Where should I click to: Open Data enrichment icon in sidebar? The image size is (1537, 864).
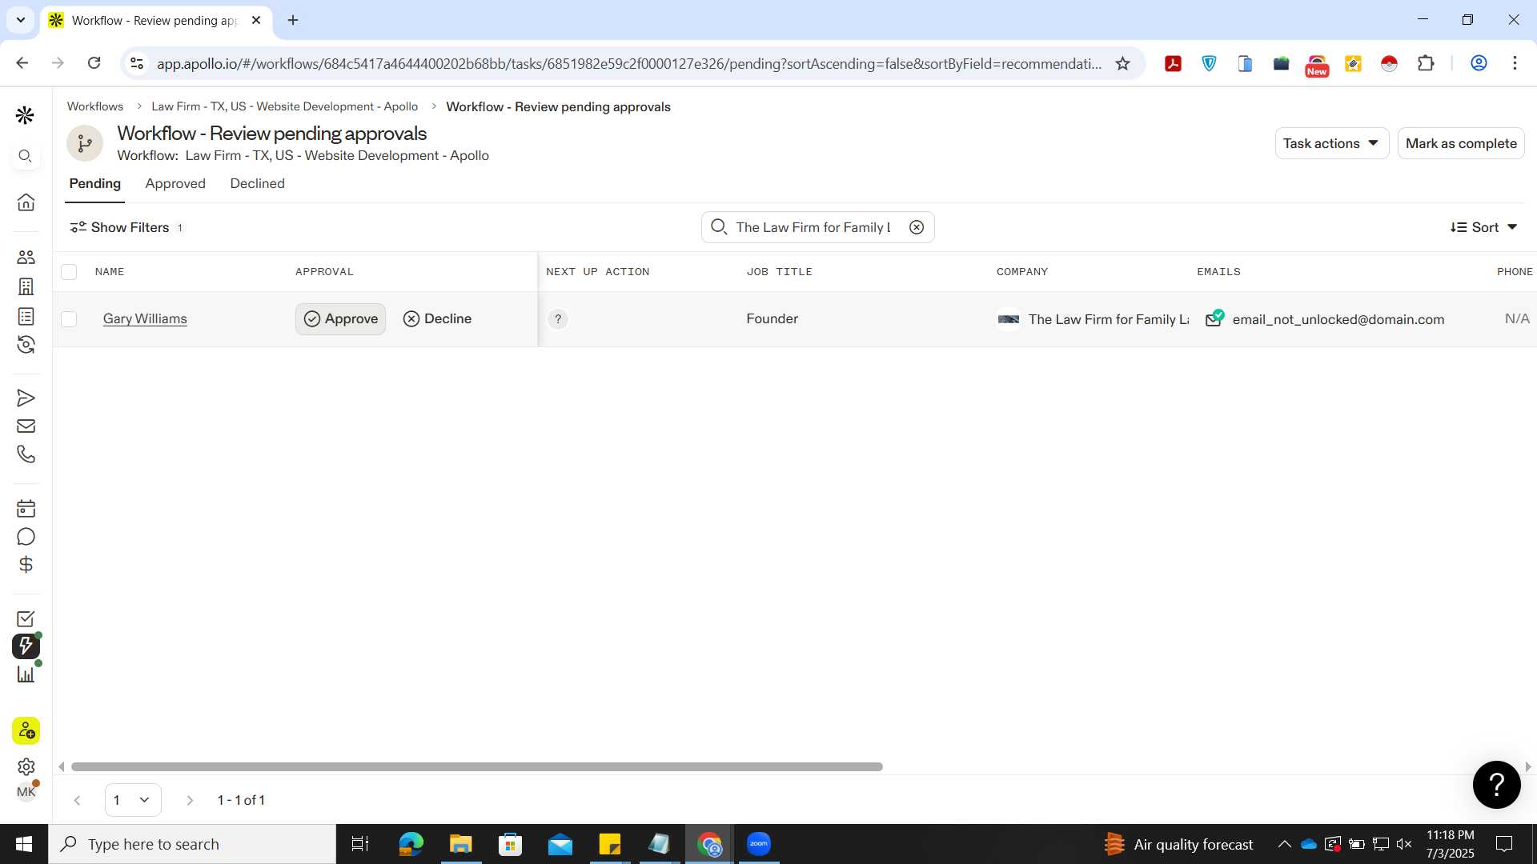pyautogui.click(x=26, y=345)
